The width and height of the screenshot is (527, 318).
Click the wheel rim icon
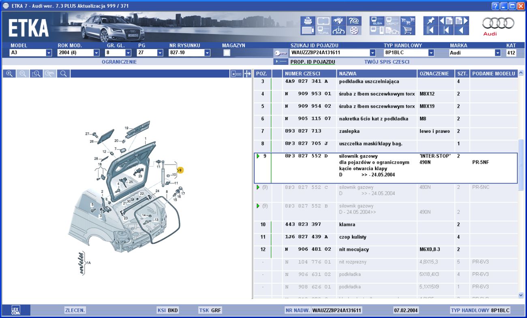tap(354, 30)
